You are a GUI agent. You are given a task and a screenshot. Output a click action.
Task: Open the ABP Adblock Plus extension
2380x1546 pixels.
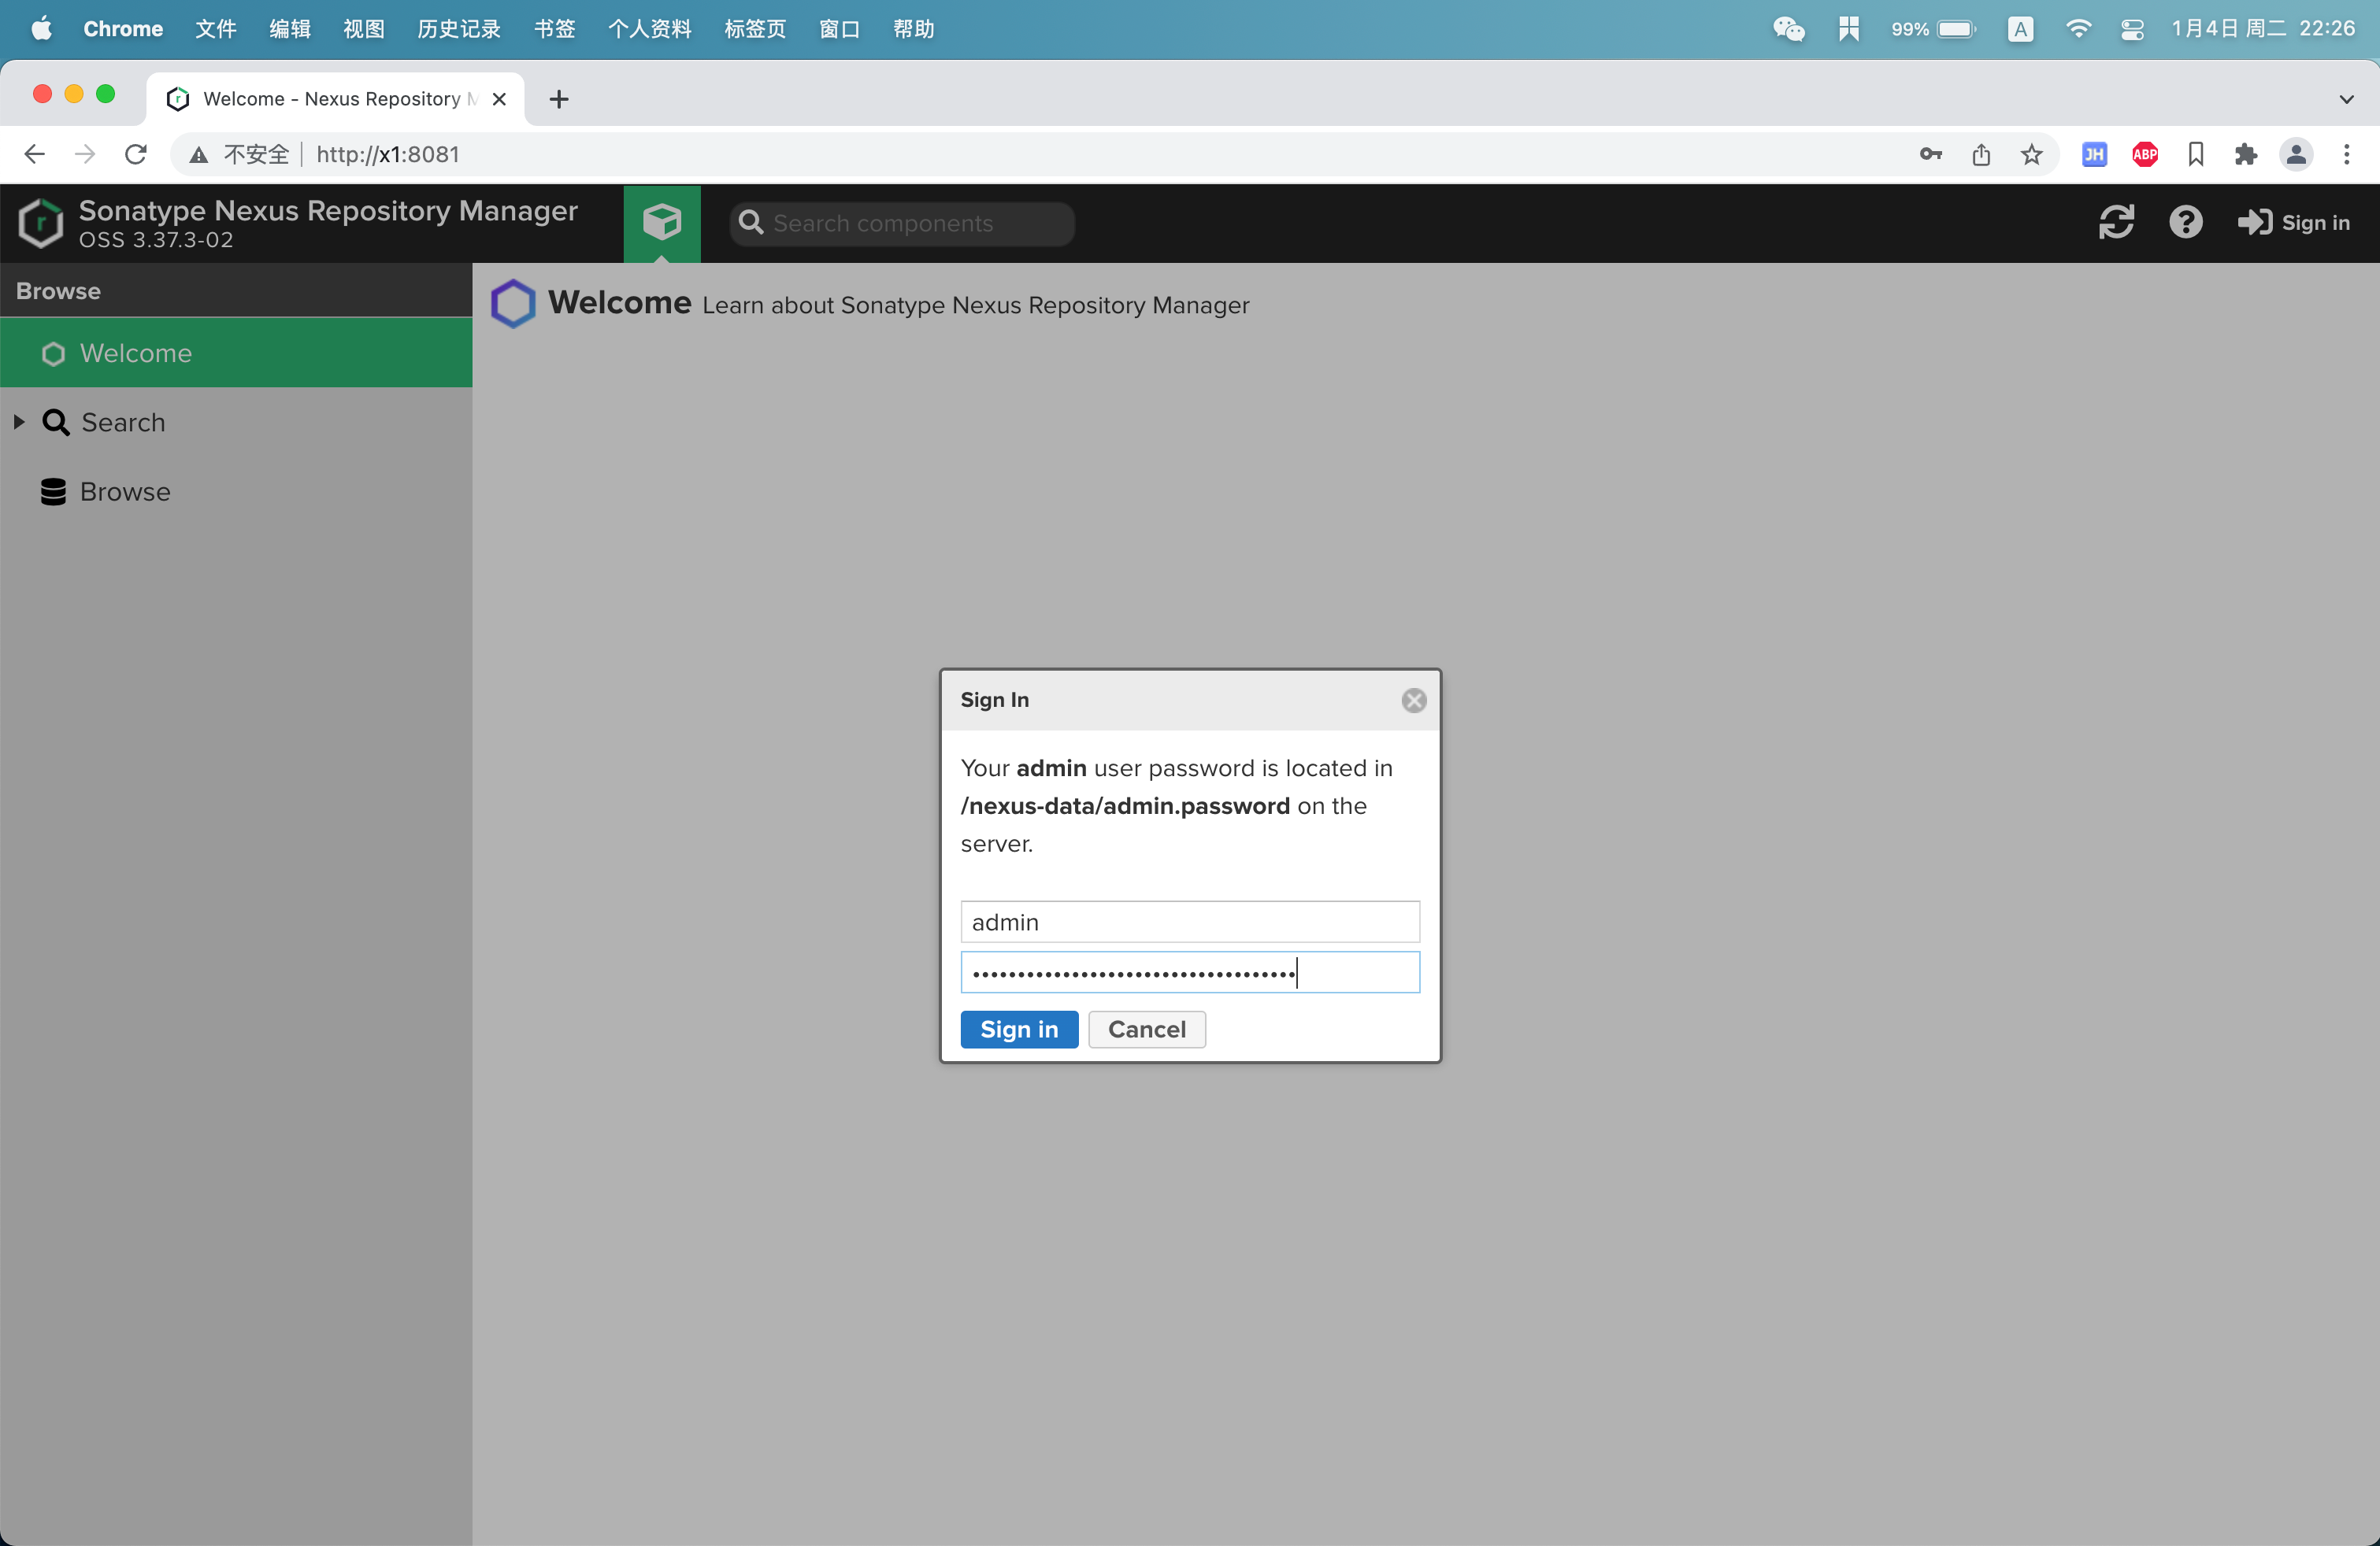[2145, 154]
